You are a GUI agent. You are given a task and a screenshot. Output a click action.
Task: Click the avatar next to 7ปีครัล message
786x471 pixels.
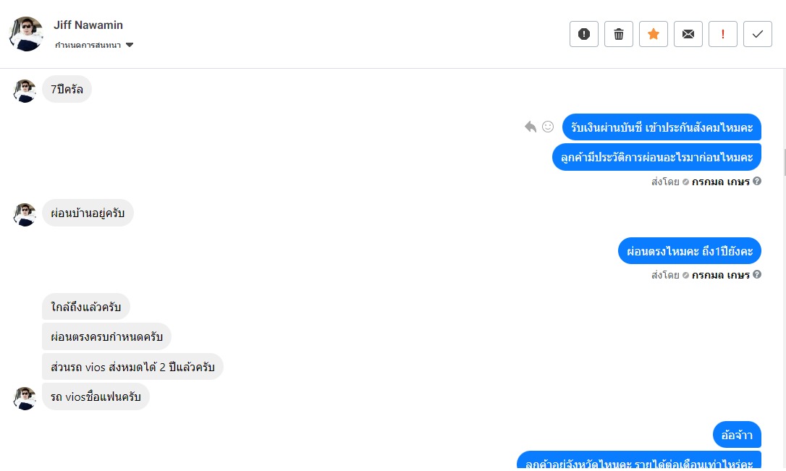tap(25, 90)
